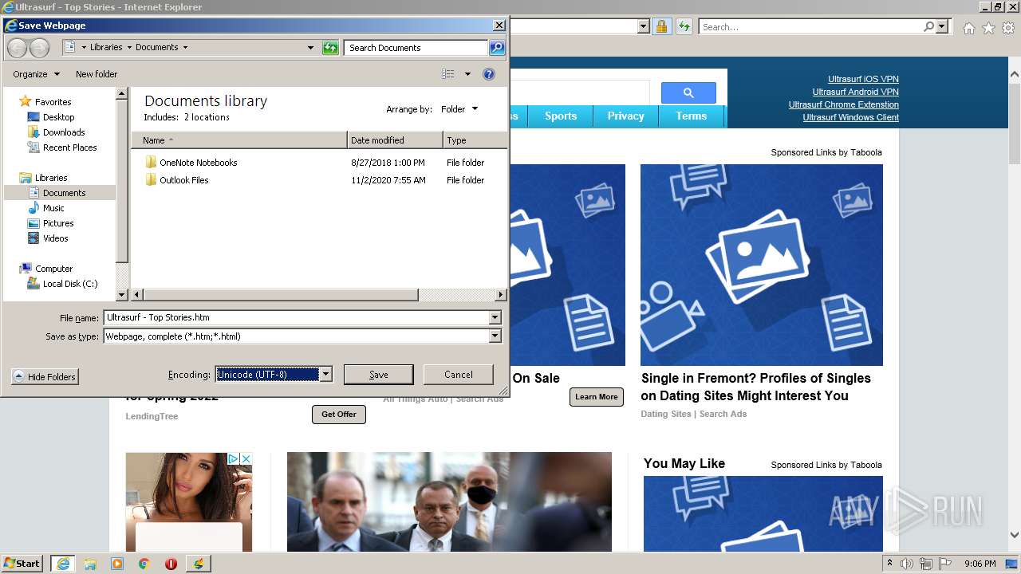
Task: Click the search magnifier in Search Documents
Action: click(x=496, y=48)
